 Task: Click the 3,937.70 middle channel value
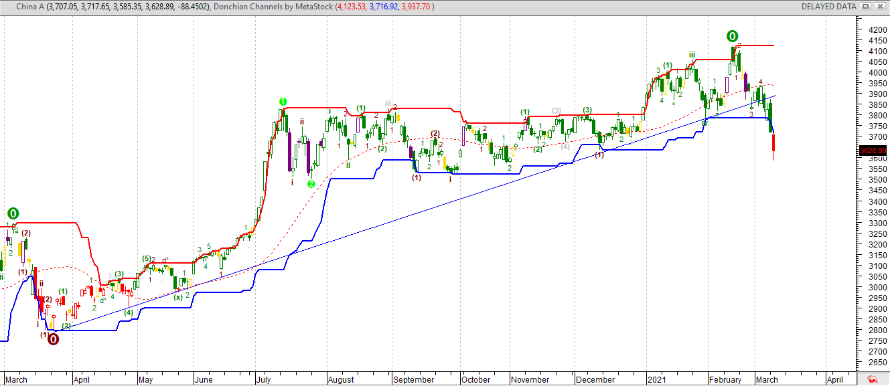tap(416, 6)
